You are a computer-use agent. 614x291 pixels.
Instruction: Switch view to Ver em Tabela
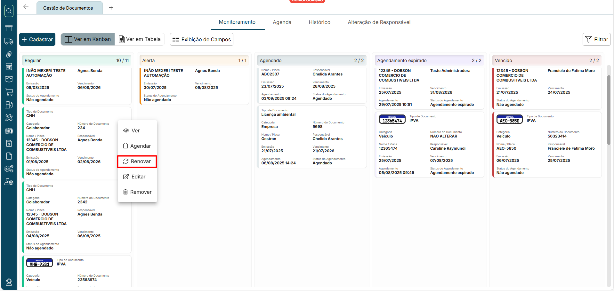pyautogui.click(x=140, y=39)
